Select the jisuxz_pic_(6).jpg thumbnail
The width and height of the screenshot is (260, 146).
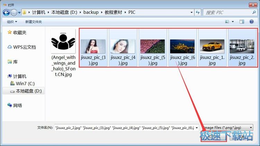tap(182, 46)
